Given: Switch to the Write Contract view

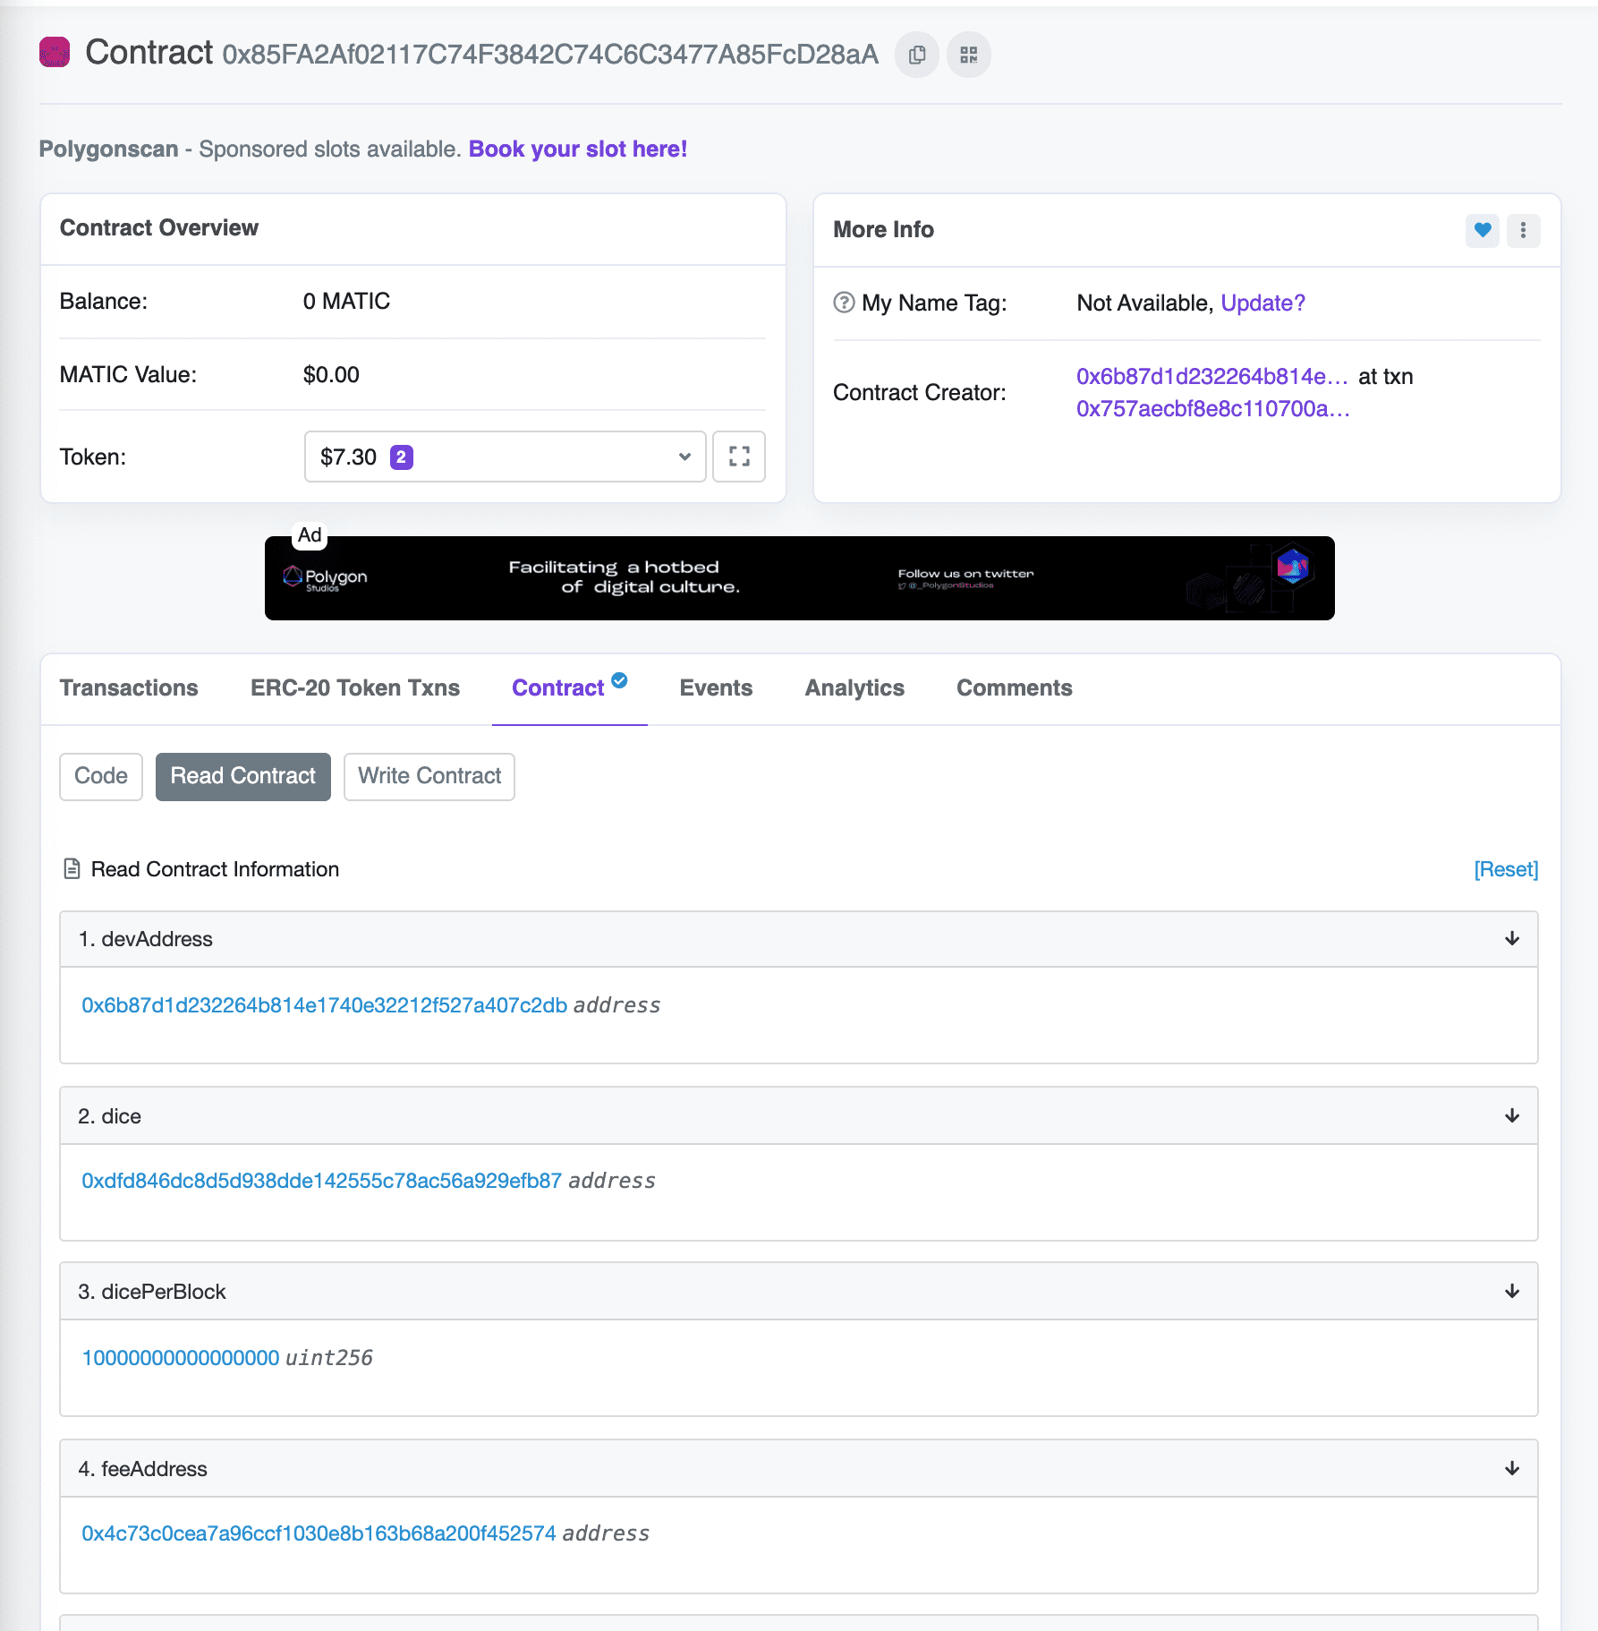Looking at the screenshot, I should point(429,776).
